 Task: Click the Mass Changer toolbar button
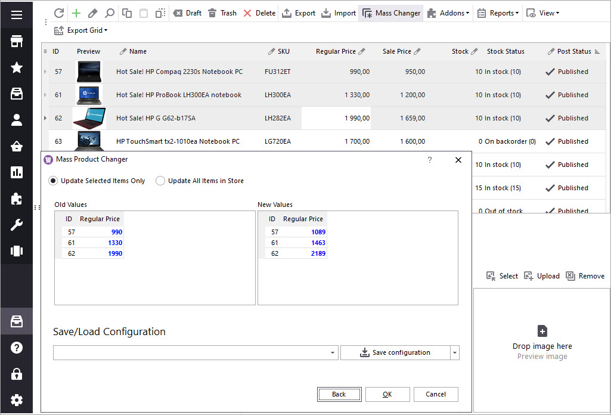click(391, 13)
